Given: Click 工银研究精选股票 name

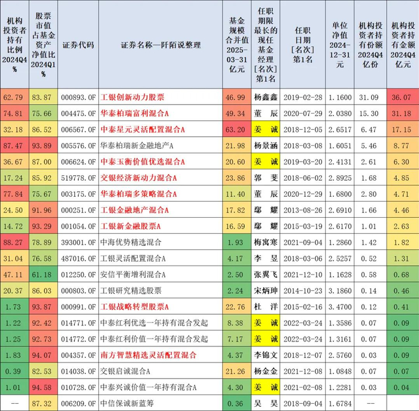Looking at the screenshot, I should coord(130,291).
